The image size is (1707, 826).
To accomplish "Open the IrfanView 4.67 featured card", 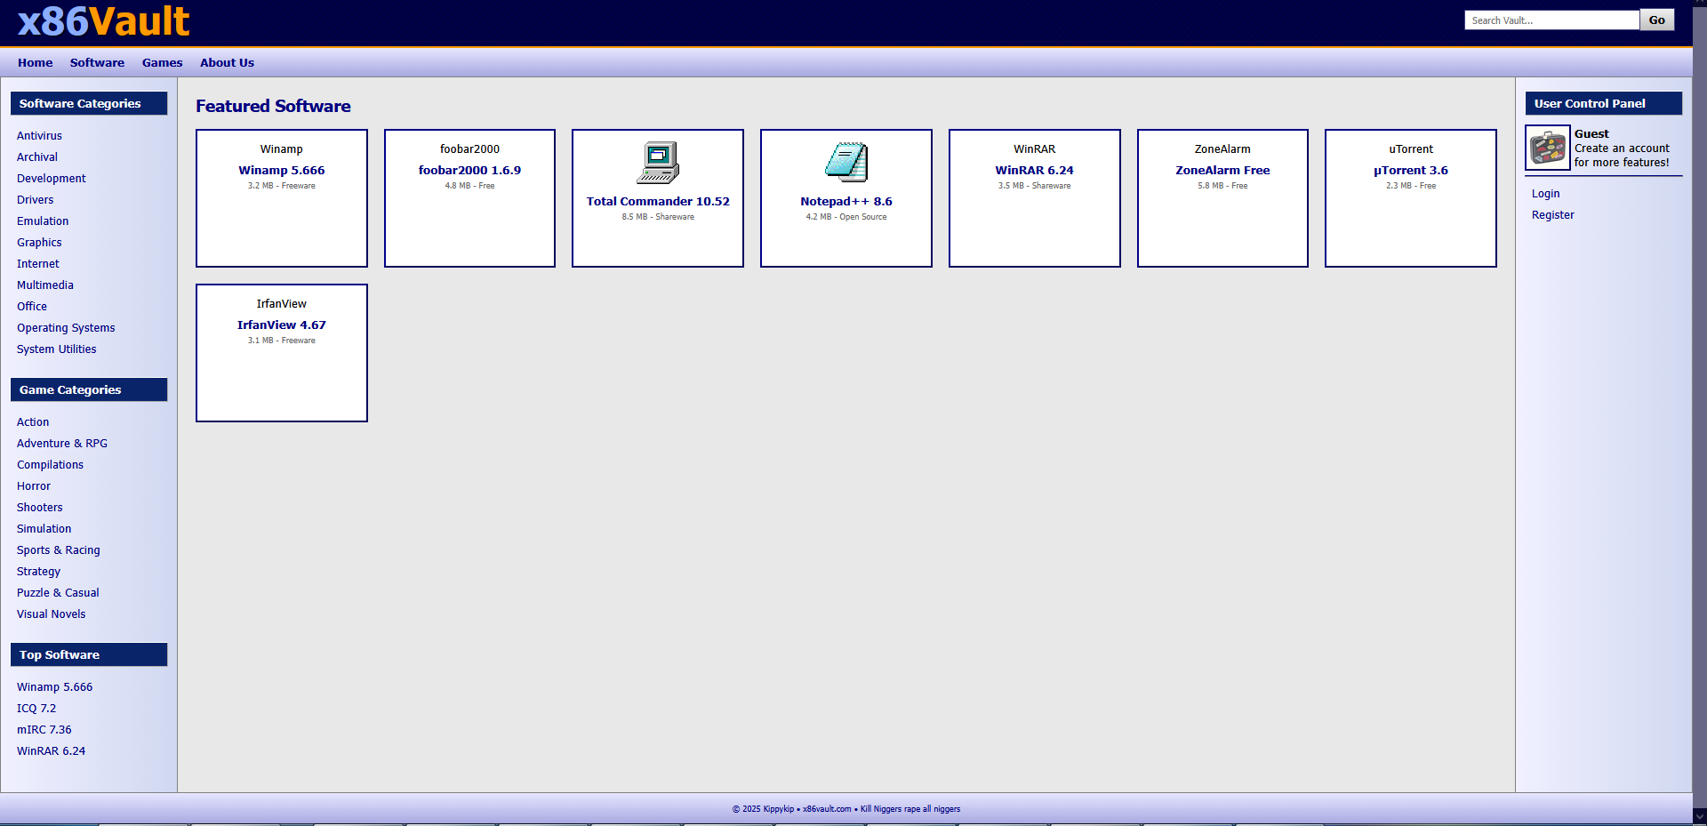I will coord(281,325).
